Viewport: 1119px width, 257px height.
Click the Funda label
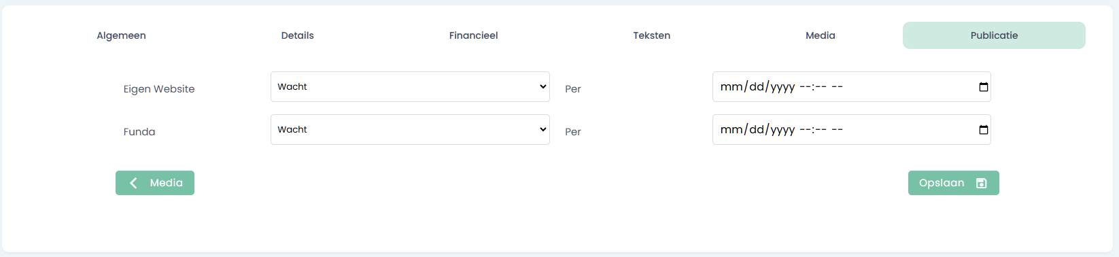pos(139,132)
